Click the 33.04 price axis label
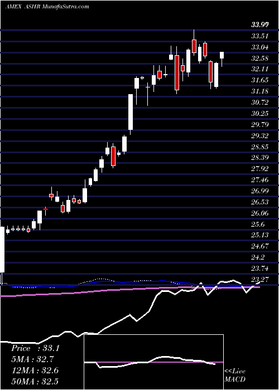The image size is (279, 390). 260,47
